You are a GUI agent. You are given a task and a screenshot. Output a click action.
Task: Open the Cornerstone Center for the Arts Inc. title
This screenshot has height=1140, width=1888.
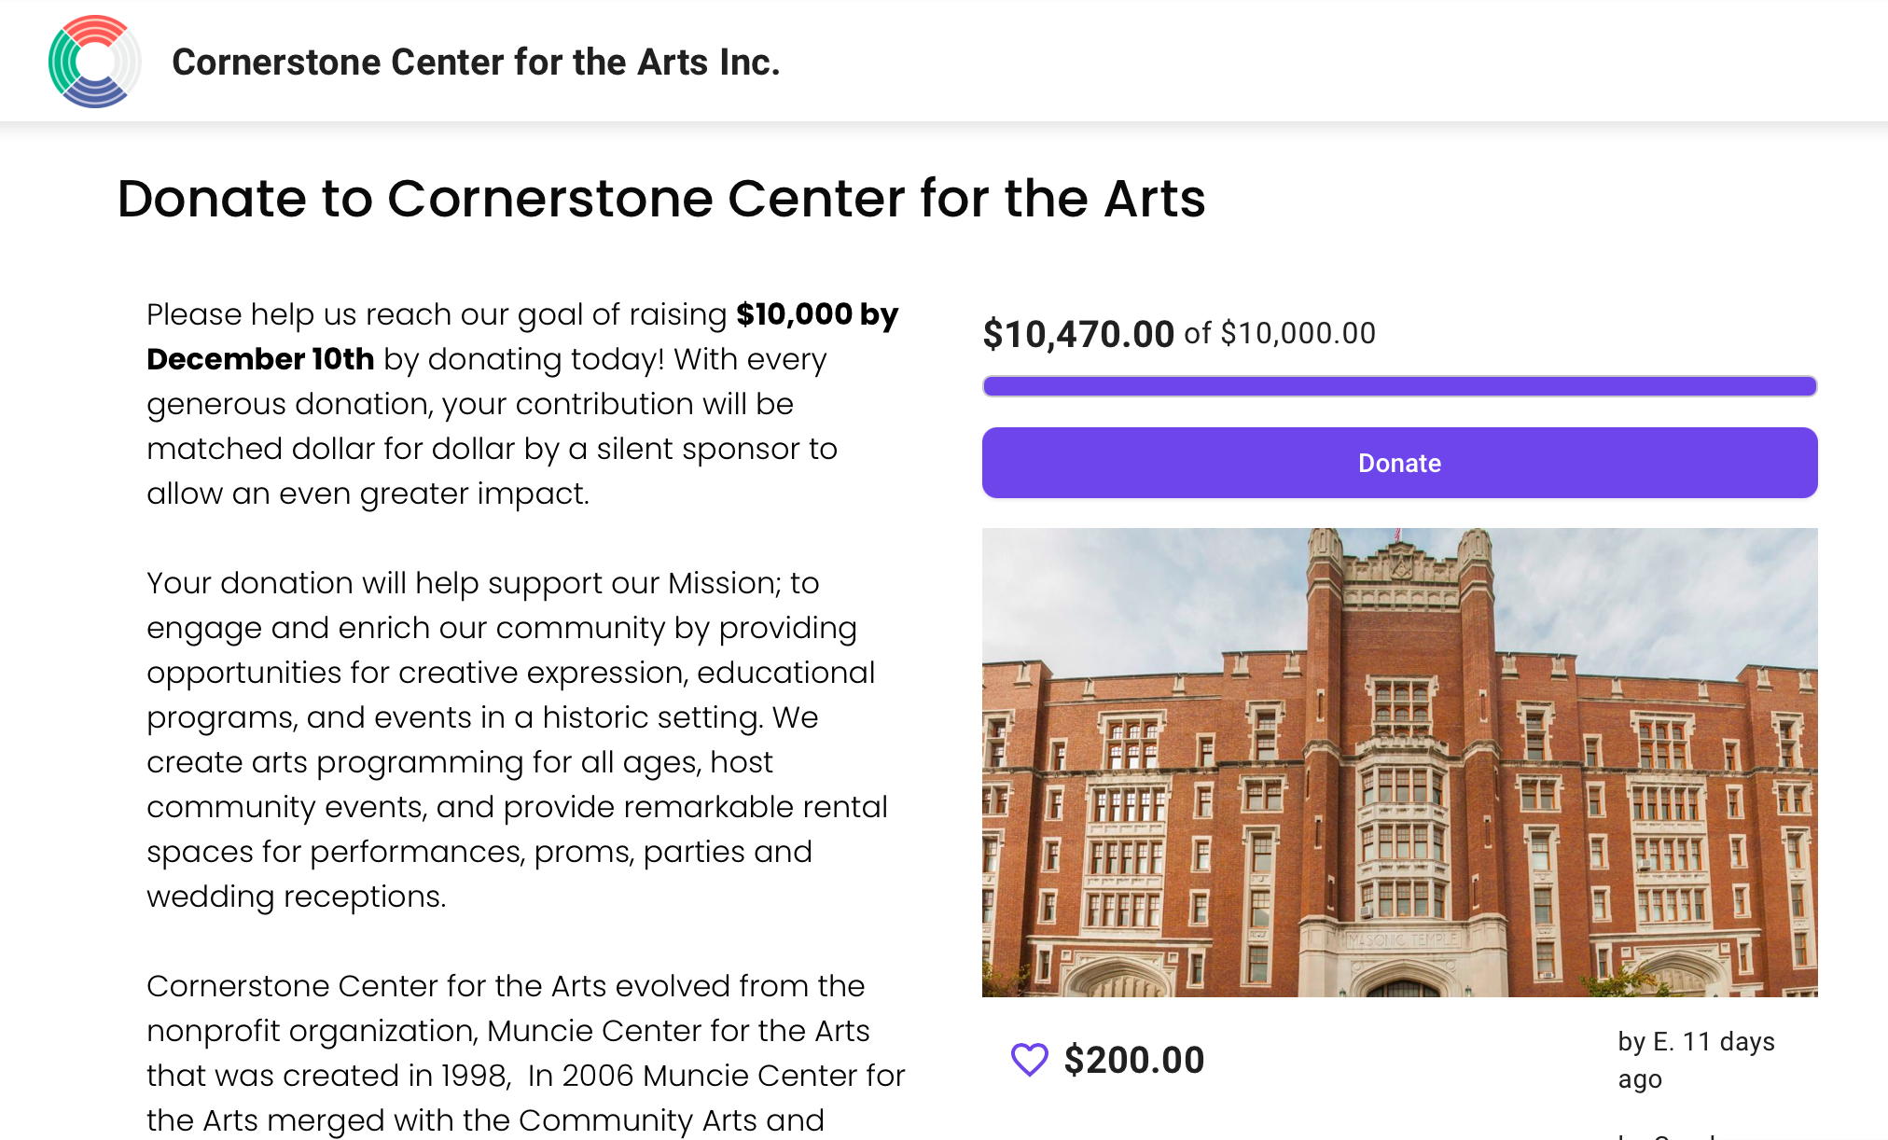coord(476,62)
